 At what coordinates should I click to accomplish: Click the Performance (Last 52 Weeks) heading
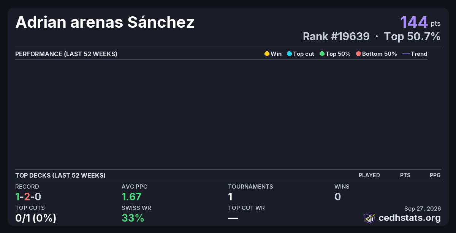click(66, 54)
